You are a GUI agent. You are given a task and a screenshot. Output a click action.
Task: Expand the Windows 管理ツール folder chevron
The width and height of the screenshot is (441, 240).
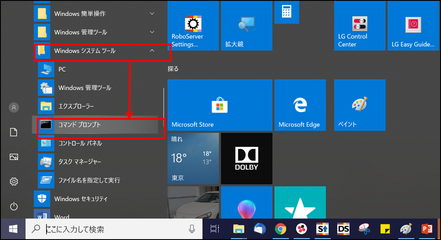click(152, 32)
